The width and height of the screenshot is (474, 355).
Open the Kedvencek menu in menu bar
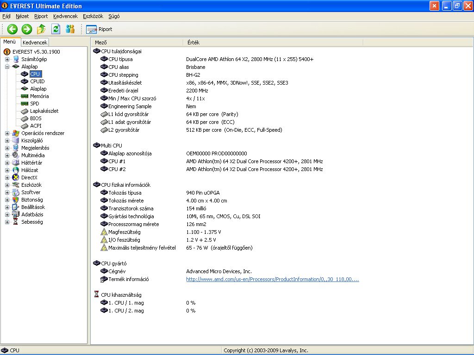[65, 16]
